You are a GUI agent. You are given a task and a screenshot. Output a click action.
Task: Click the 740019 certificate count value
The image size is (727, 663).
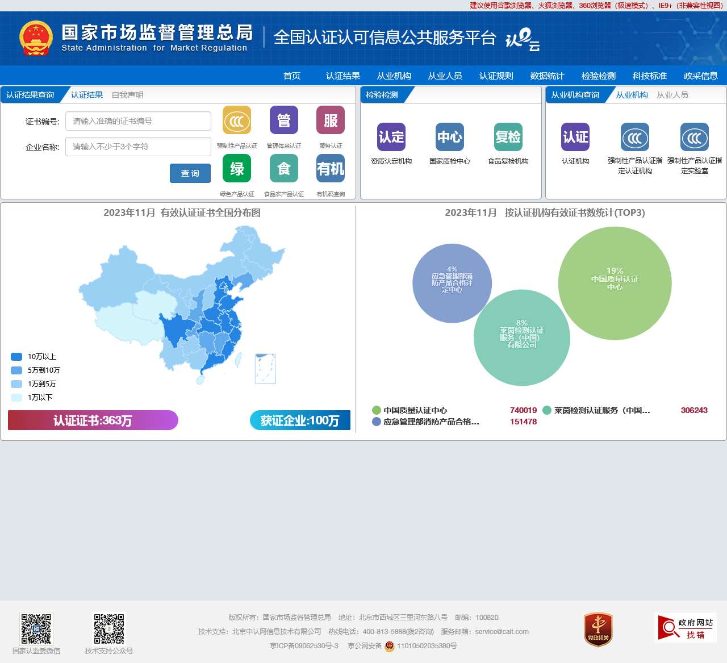[x=523, y=410]
